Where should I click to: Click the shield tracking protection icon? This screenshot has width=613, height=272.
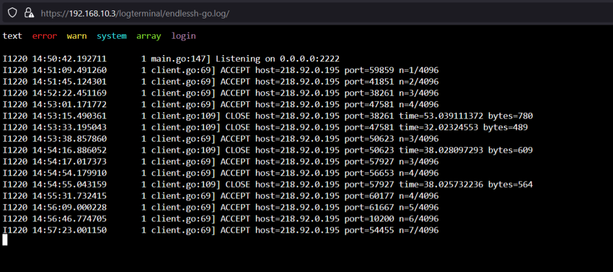(12, 13)
